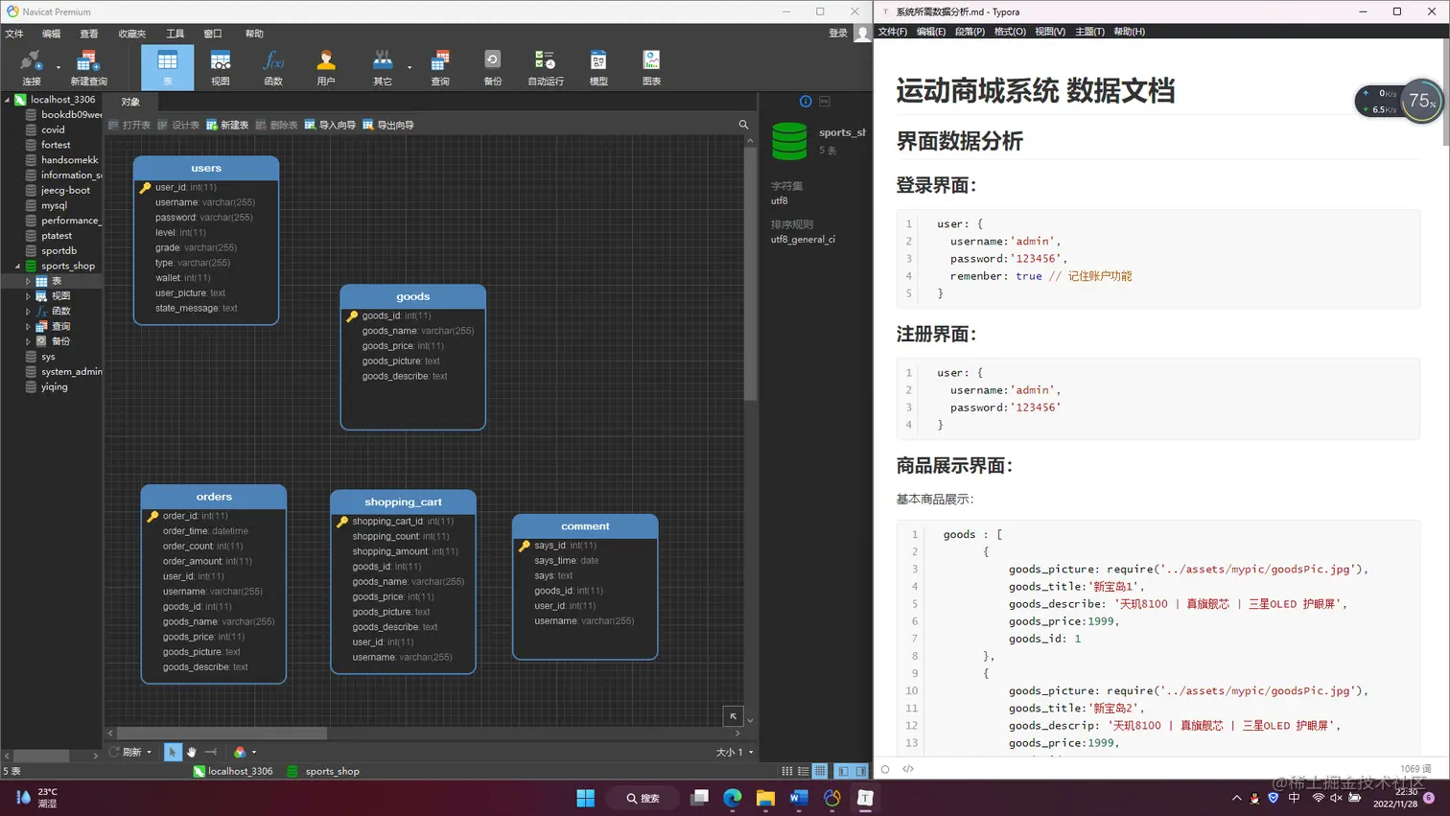Toggle Typora source code mode icon
The height and width of the screenshot is (816, 1450).
908,769
